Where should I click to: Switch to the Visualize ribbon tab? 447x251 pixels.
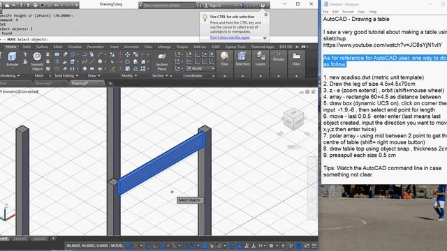click(75, 47)
